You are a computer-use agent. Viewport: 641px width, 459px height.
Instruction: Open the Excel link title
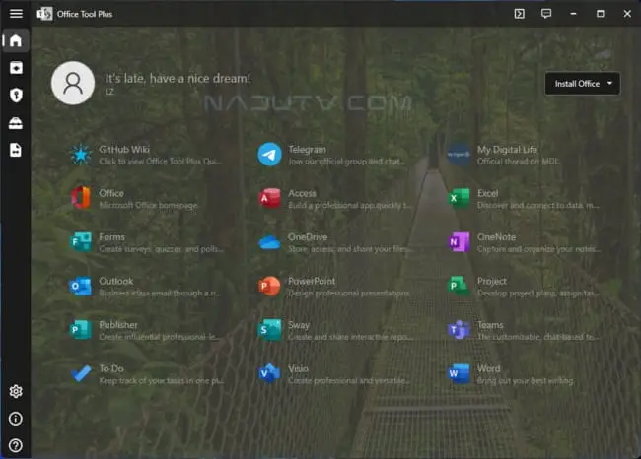pyautogui.click(x=488, y=193)
